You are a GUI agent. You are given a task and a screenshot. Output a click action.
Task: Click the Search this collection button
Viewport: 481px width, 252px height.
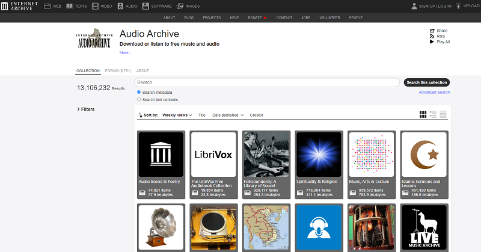[427, 82]
